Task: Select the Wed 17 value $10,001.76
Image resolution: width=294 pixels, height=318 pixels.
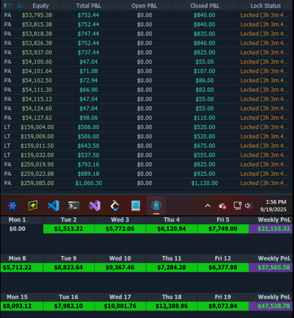Action: point(120,306)
